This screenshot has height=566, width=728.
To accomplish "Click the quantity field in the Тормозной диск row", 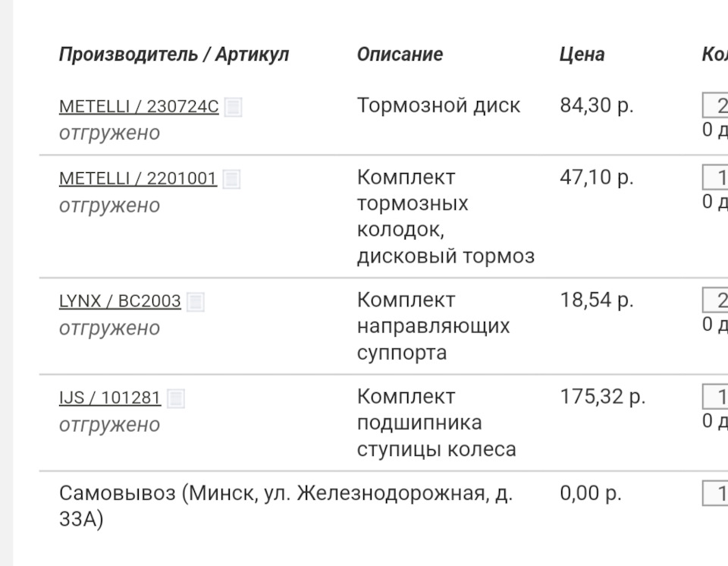I will (716, 106).
